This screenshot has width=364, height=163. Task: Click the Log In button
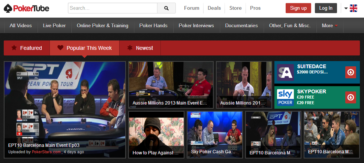[x=326, y=8]
